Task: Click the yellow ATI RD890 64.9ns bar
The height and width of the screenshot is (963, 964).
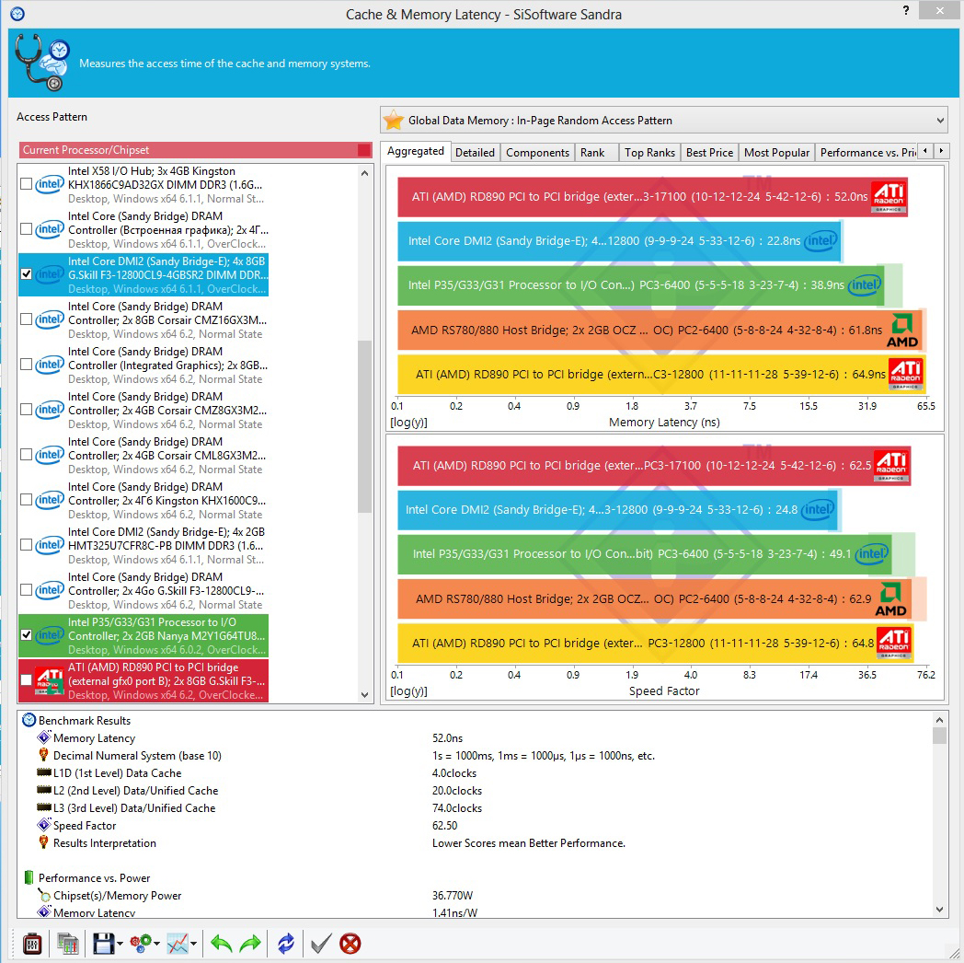Action: [661, 374]
